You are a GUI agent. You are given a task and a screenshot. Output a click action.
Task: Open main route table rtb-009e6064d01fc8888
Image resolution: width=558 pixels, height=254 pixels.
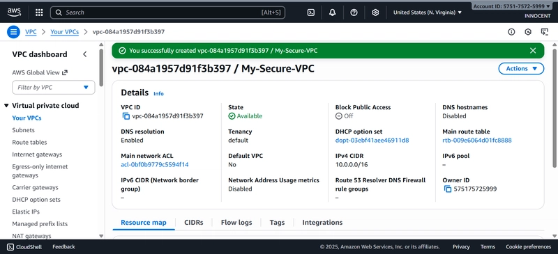tap(477, 141)
